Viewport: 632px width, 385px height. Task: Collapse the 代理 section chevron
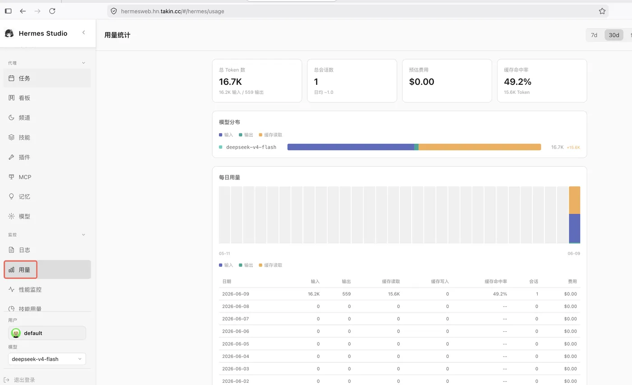click(83, 63)
